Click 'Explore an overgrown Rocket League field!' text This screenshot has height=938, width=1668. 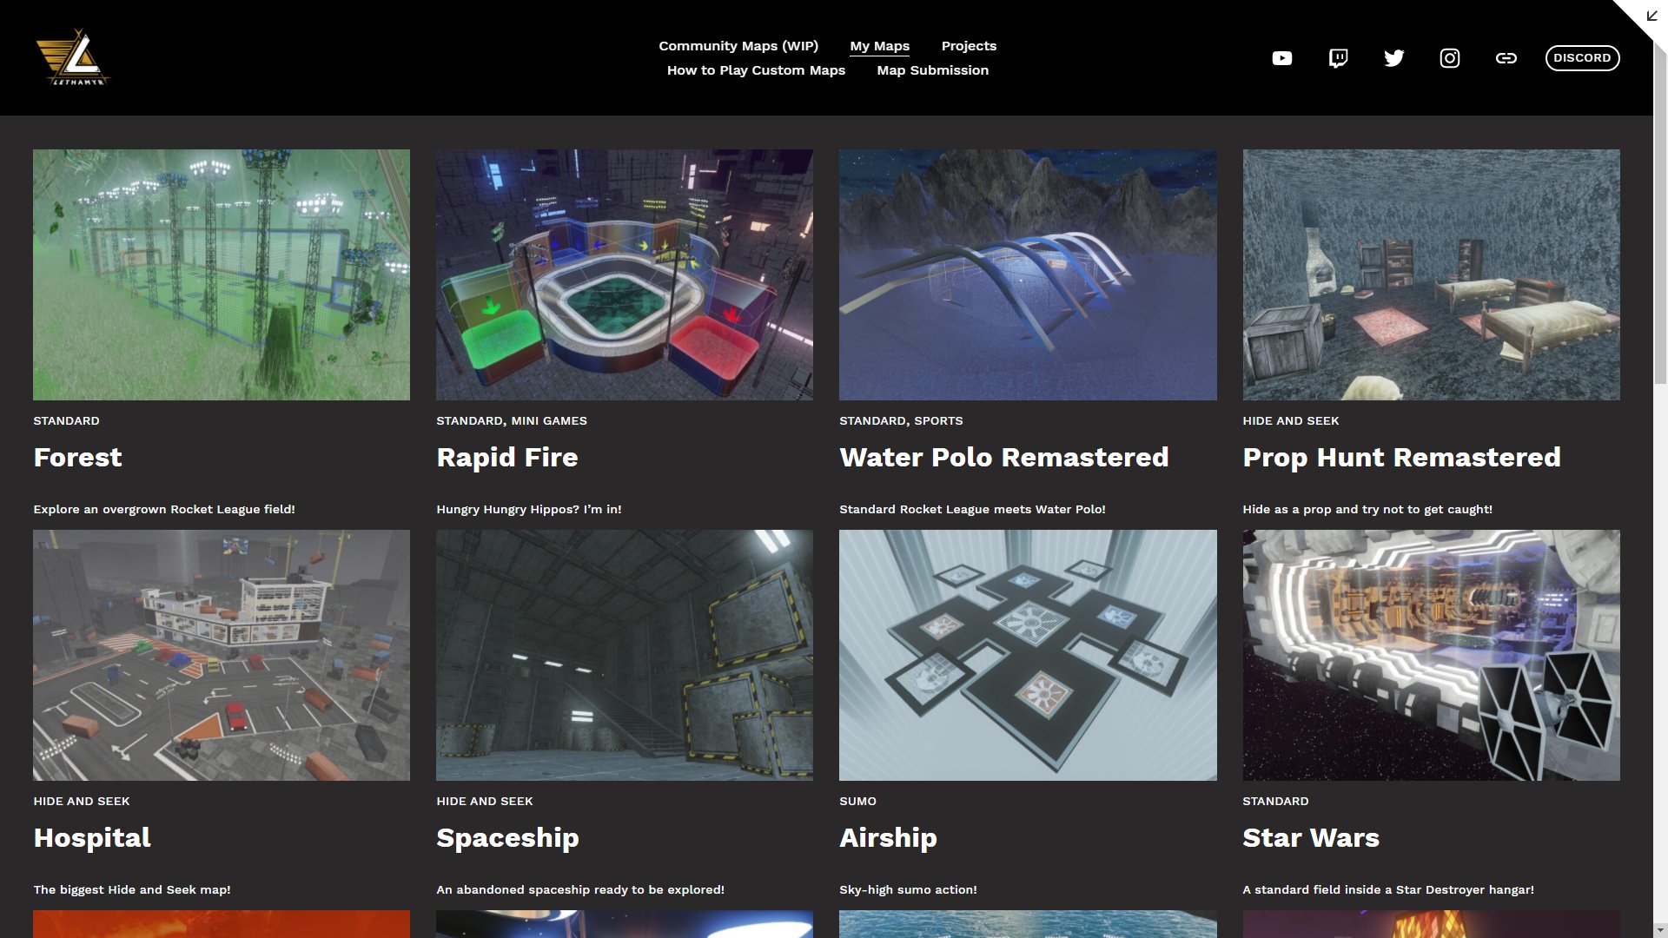[x=164, y=509]
